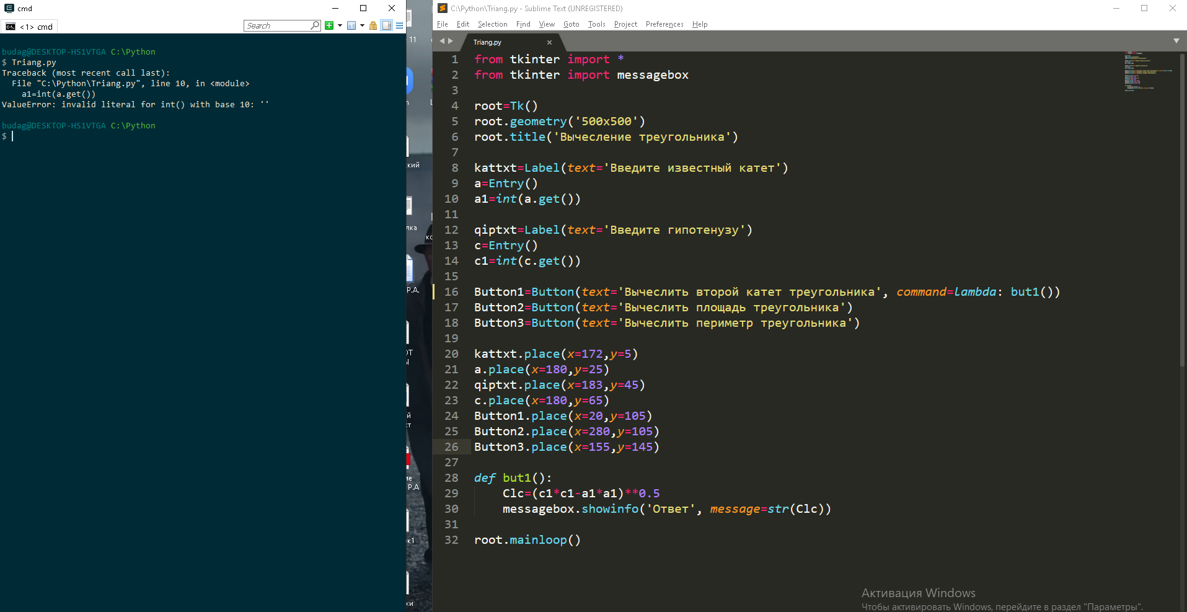
Task: Open the Help menu in Sublime Text
Action: pyautogui.click(x=700, y=24)
